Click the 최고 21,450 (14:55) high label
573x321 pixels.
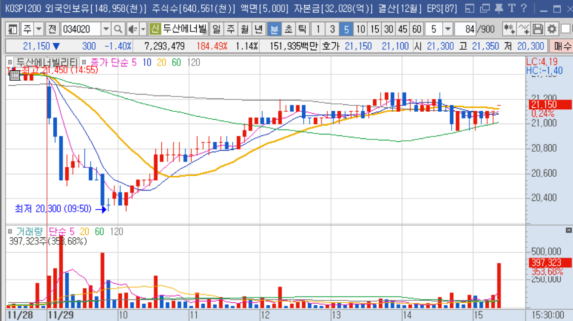coord(60,70)
